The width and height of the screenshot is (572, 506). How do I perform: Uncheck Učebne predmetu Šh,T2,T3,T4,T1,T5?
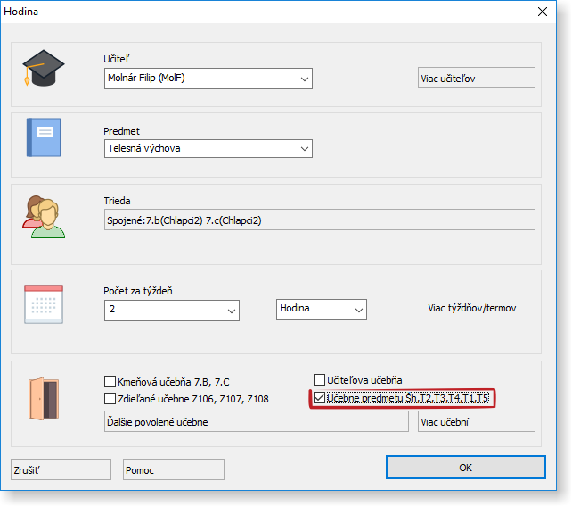coord(320,398)
